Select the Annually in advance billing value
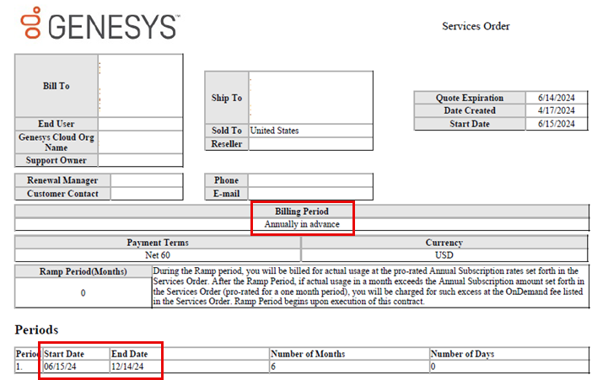The image size is (608, 380). [302, 224]
